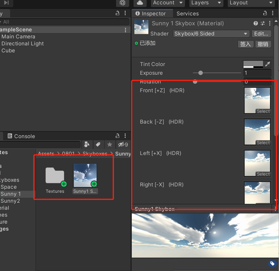This screenshot has width=279, height=271.
Task: Click the material header preview thumbnail
Action: point(141,27)
